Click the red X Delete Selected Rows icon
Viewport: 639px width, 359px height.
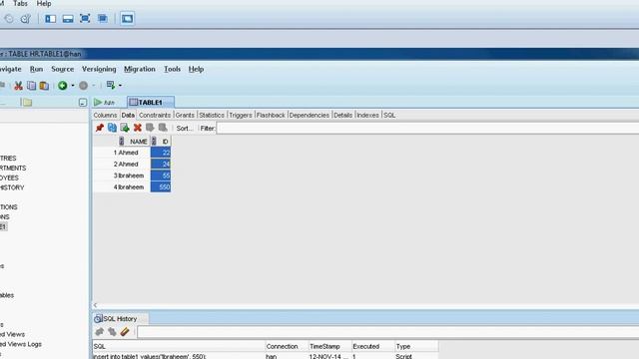[x=138, y=128]
